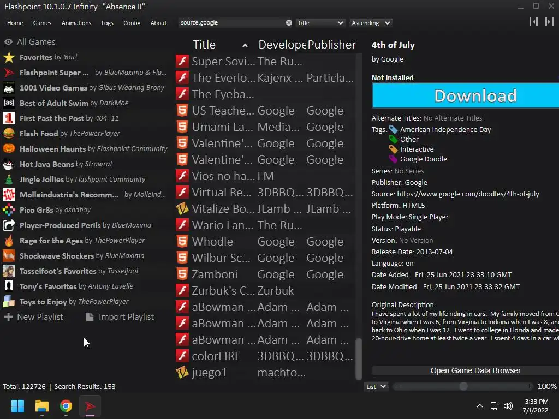This screenshot has width=559, height=419.
Task: Open the 1001 Video Games playlist icon
Action: [x=9, y=88]
